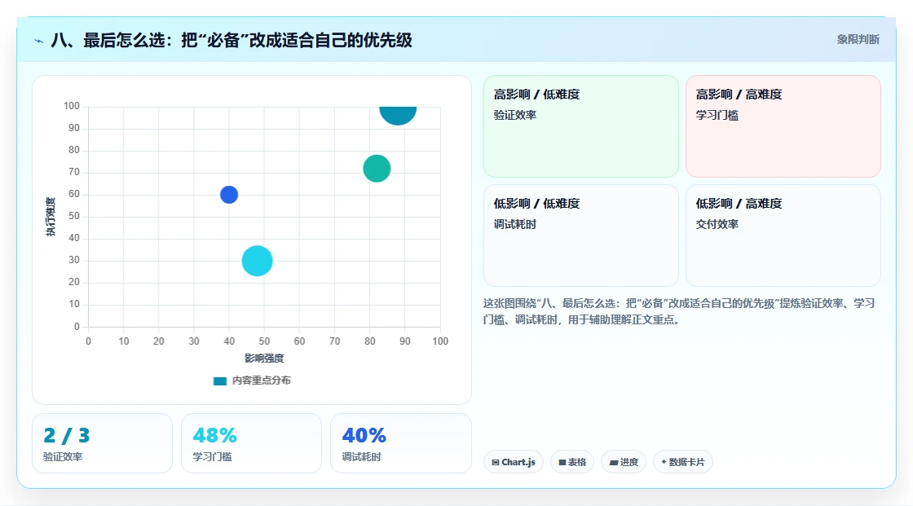The height and width of the screenshot is (506, 913).
Task: Open the 高影响 / 低难度 quadrant card
Action: tap(581, 126)
